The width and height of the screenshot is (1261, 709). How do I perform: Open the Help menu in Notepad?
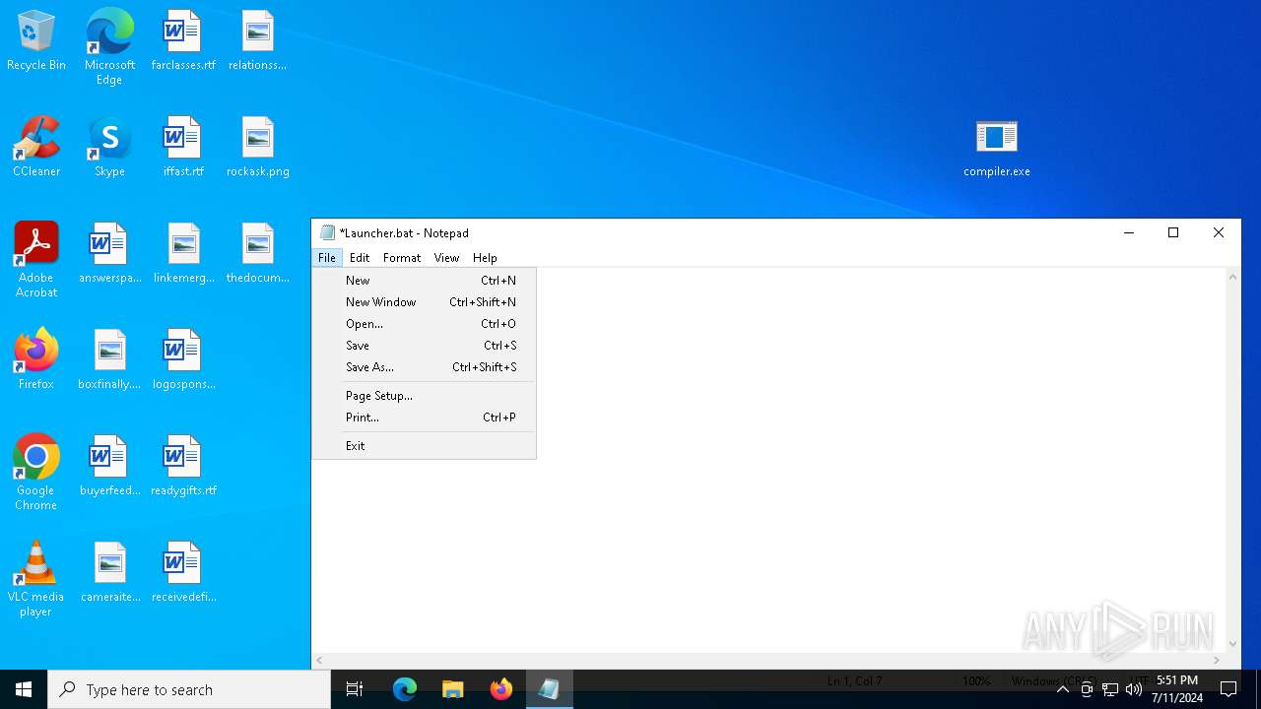[485, 258]
